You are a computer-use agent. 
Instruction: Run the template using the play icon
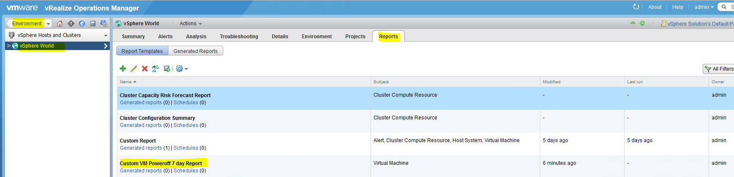(x=167, y=69)
